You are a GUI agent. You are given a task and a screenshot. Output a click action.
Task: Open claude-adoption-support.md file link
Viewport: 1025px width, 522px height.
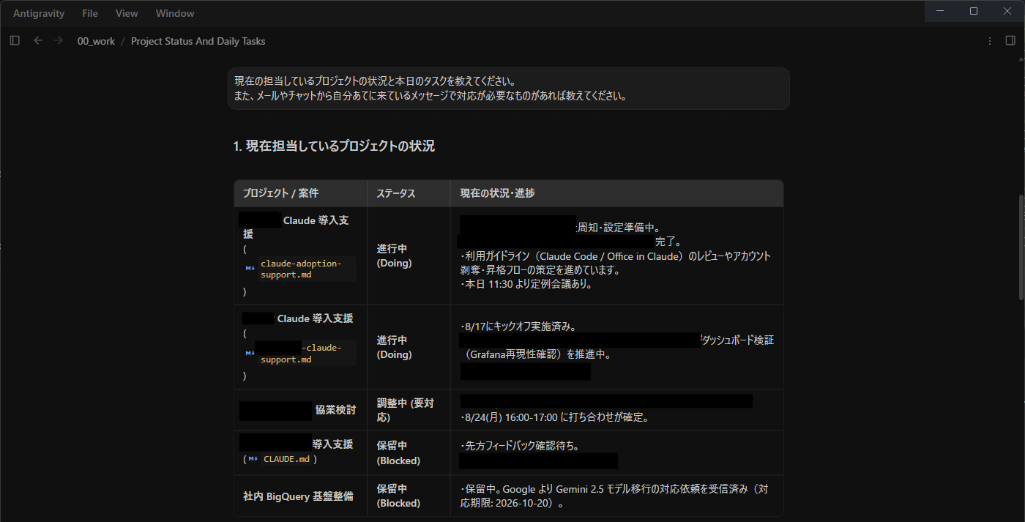pyautogui.click(x=300, y=269)
